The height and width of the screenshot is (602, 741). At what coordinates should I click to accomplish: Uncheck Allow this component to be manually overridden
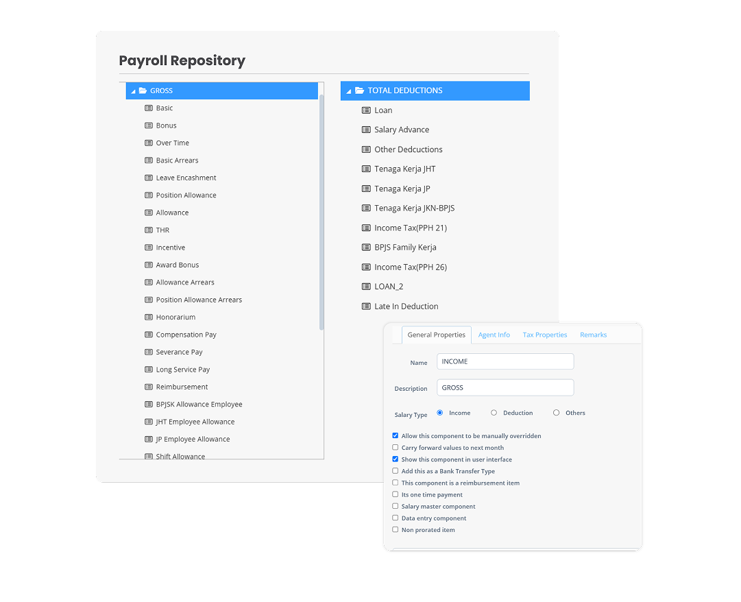395,435
